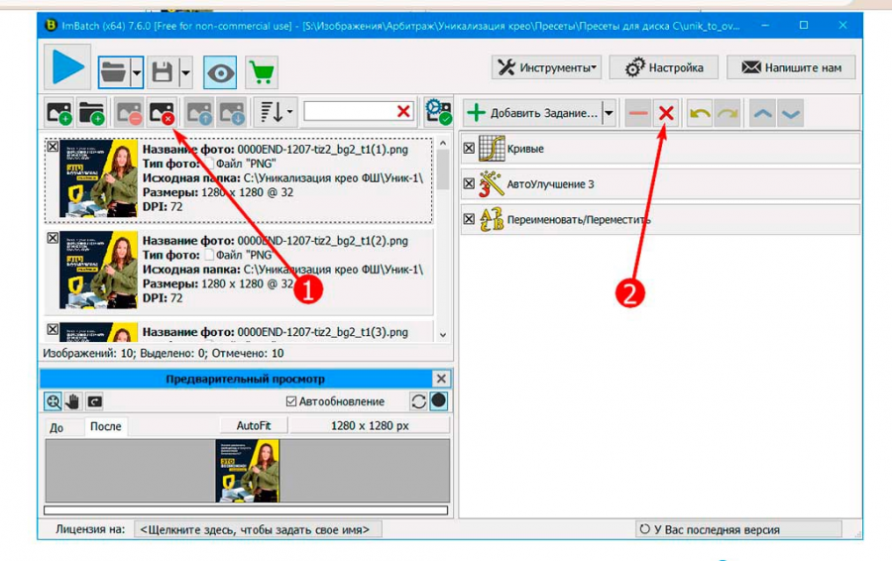
Task: Move the image down in the list
Action: [x=232, y=113]
